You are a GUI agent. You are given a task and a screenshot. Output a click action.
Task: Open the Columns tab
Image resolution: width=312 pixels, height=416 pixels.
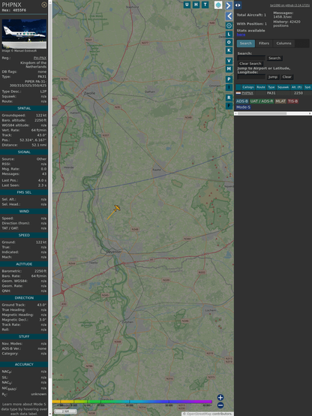283,44
